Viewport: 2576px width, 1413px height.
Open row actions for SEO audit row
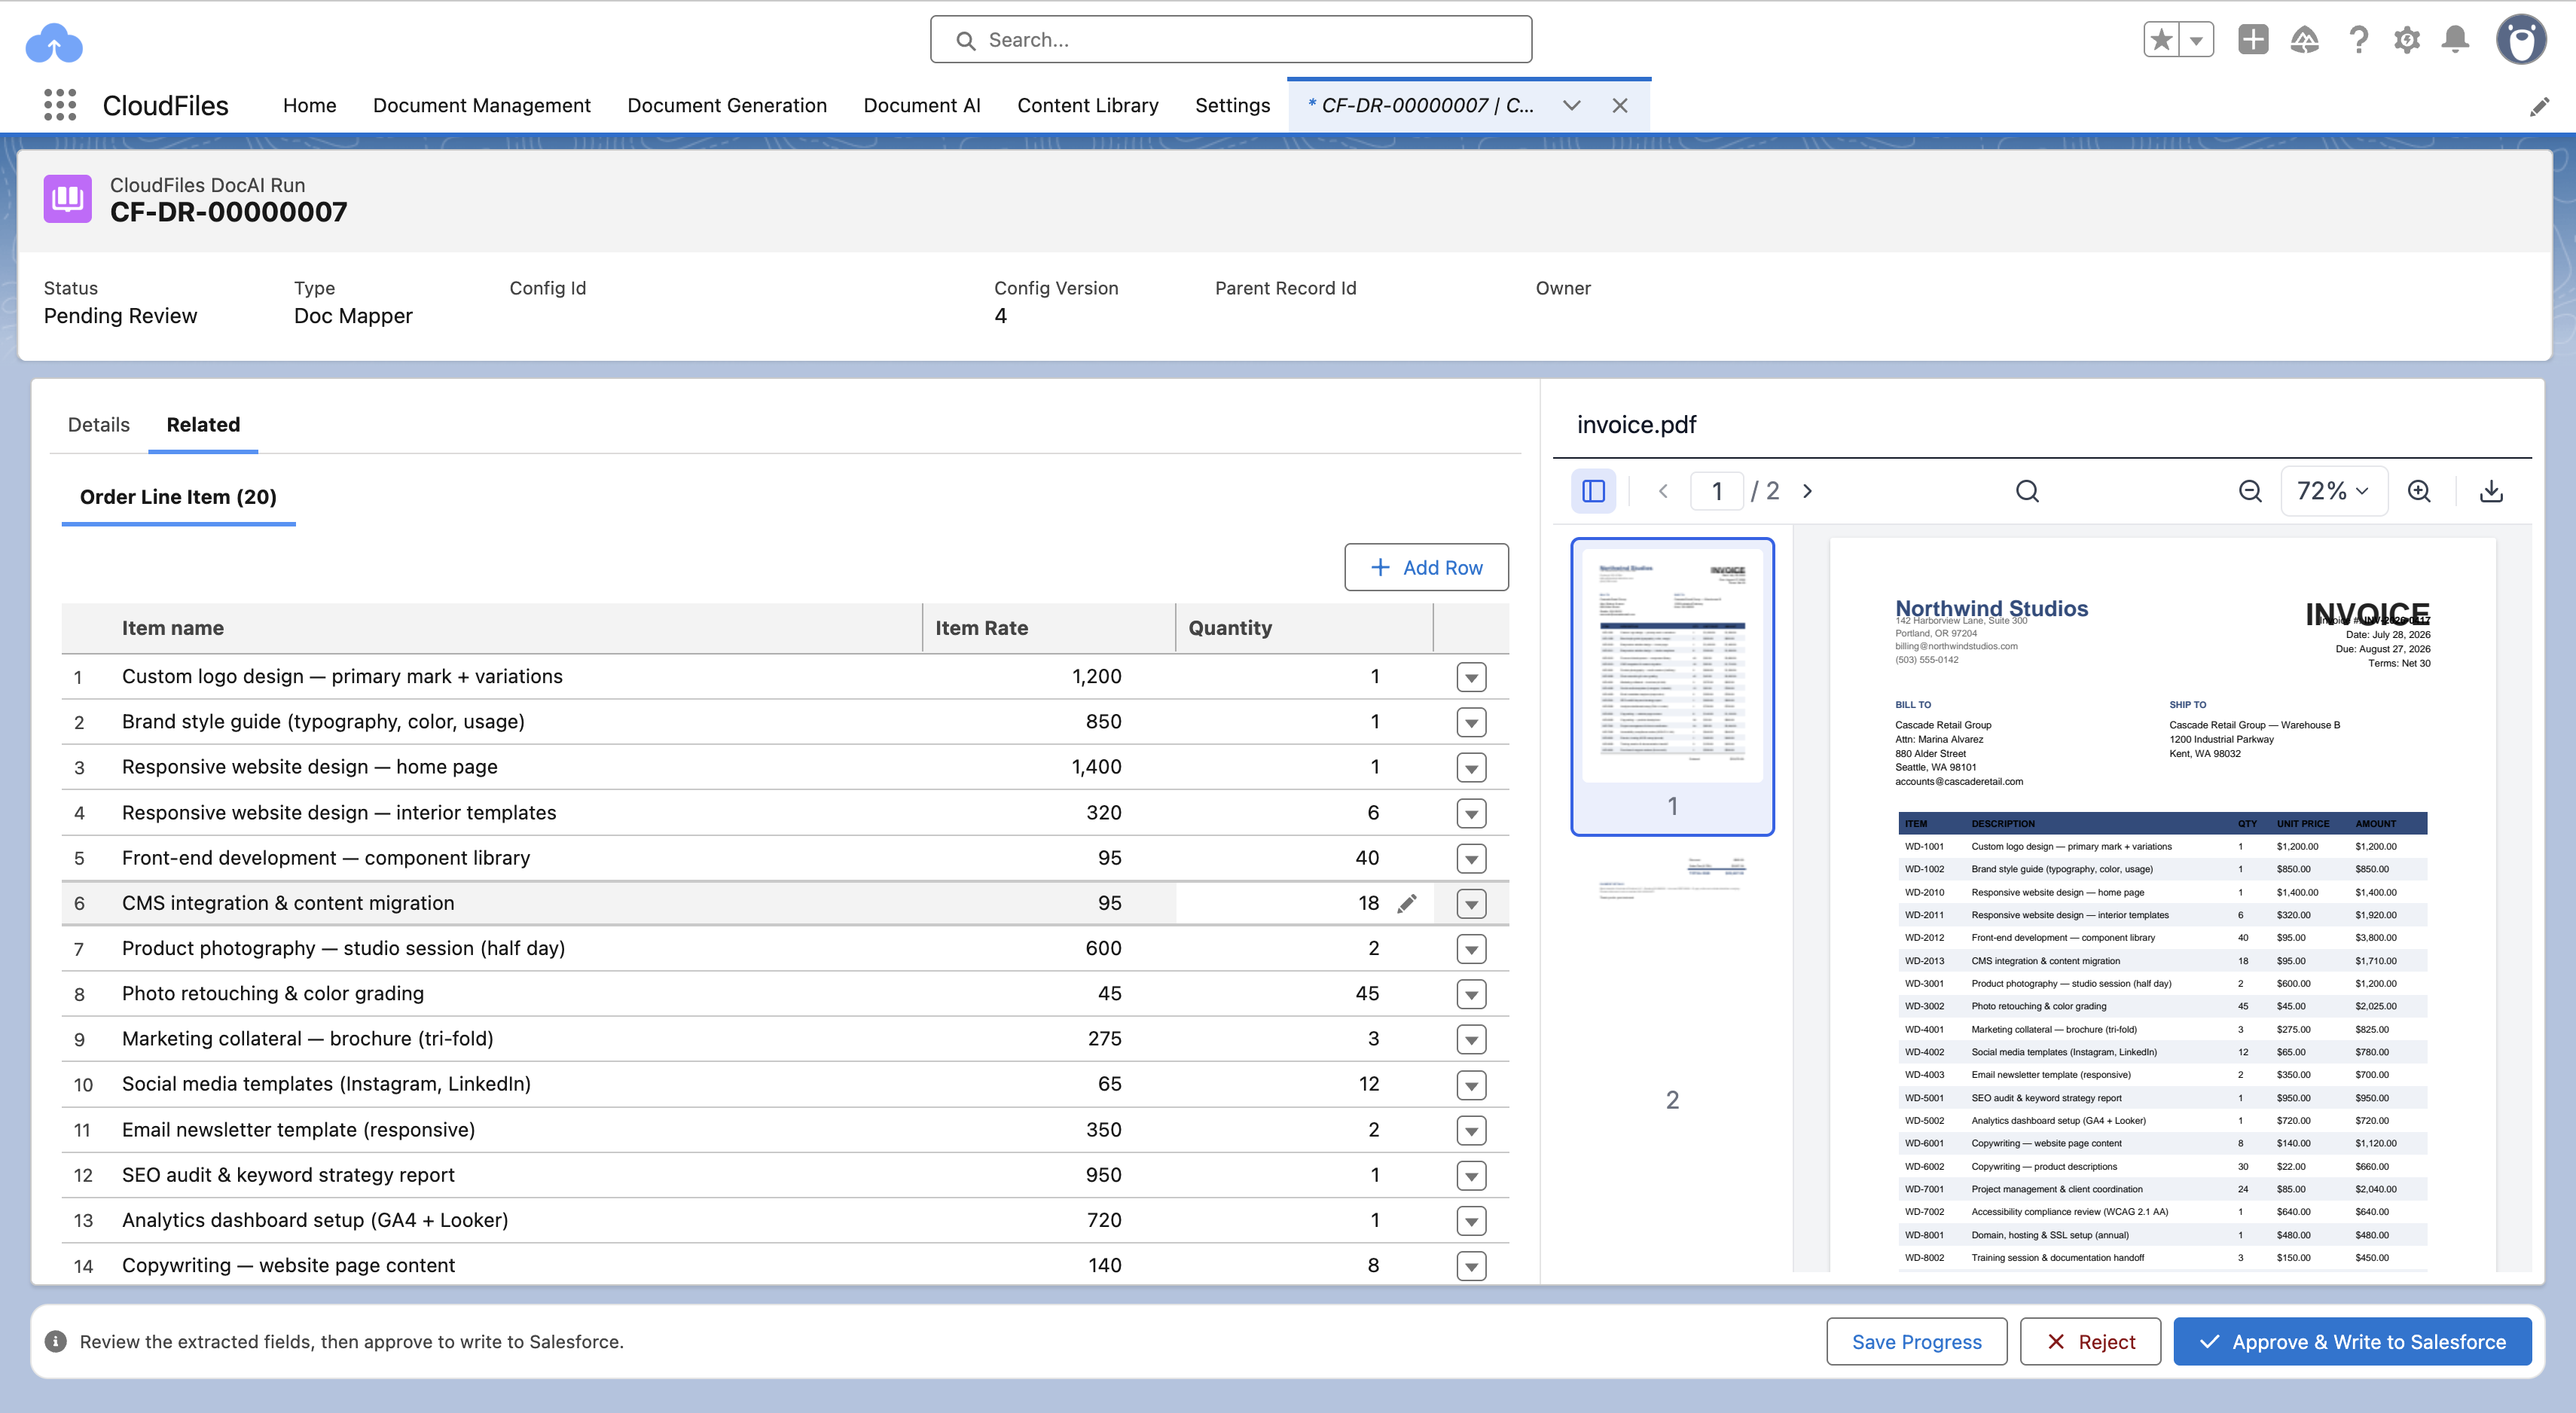(x=1471, y=1175)
